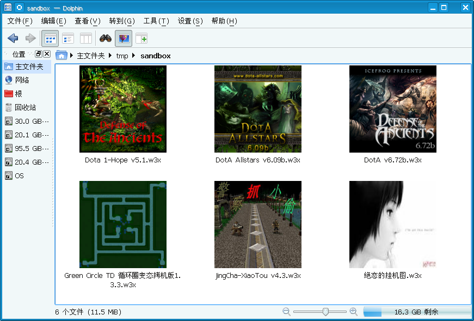Open 文件(F) menu
Image resolution: width=474 pixels, height=321 pixels.
20,21
